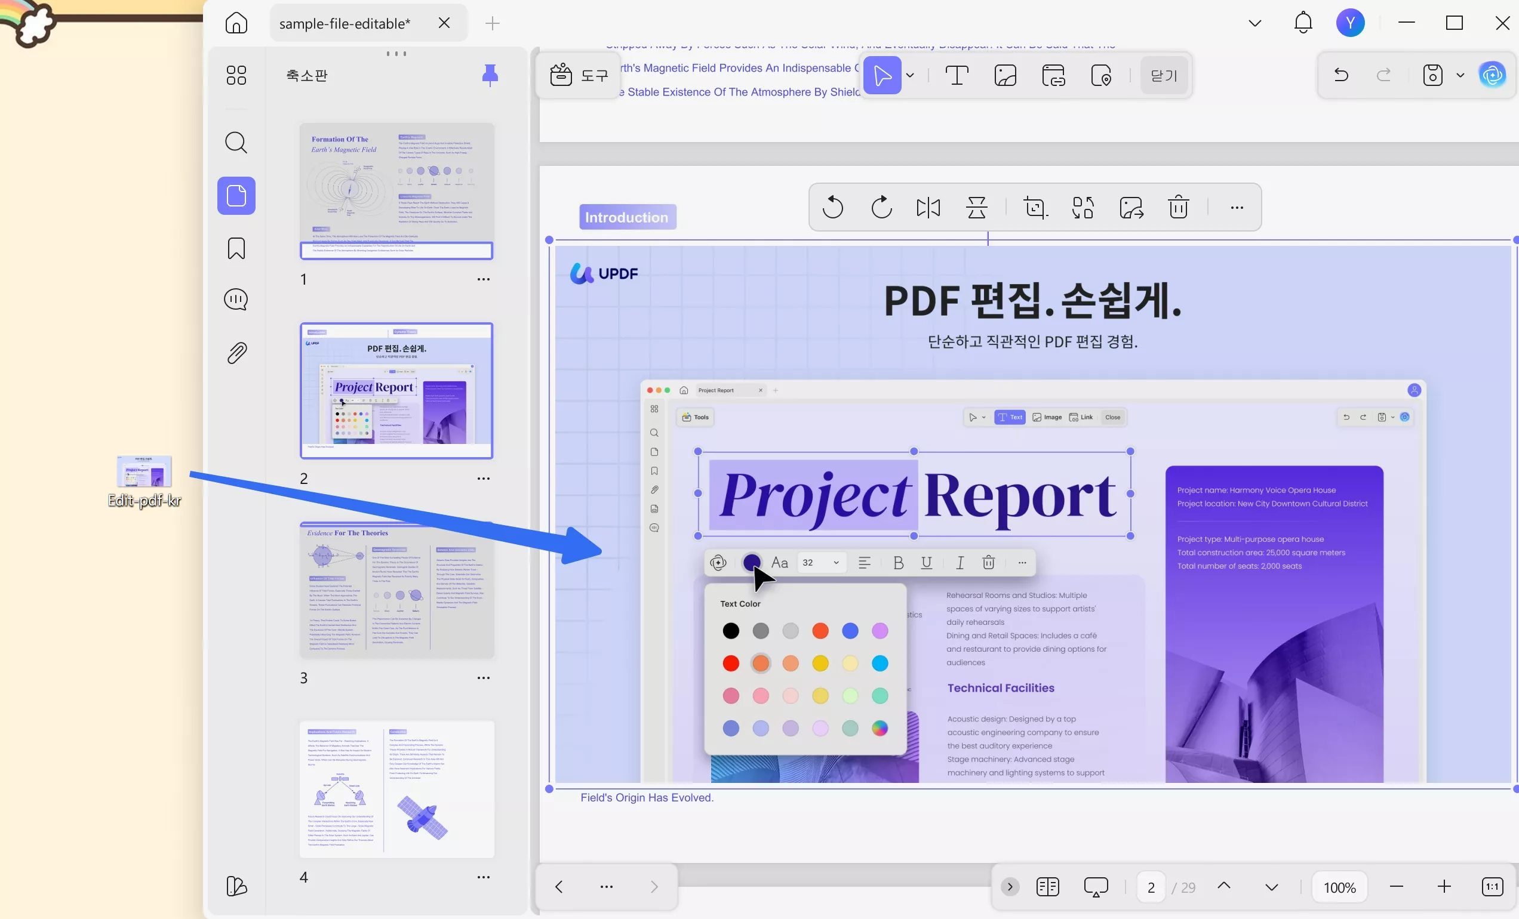Click the top-left image resize handle
This screenshot has height=919, width=1519.
pyautogui.click(x=549, y=240)
